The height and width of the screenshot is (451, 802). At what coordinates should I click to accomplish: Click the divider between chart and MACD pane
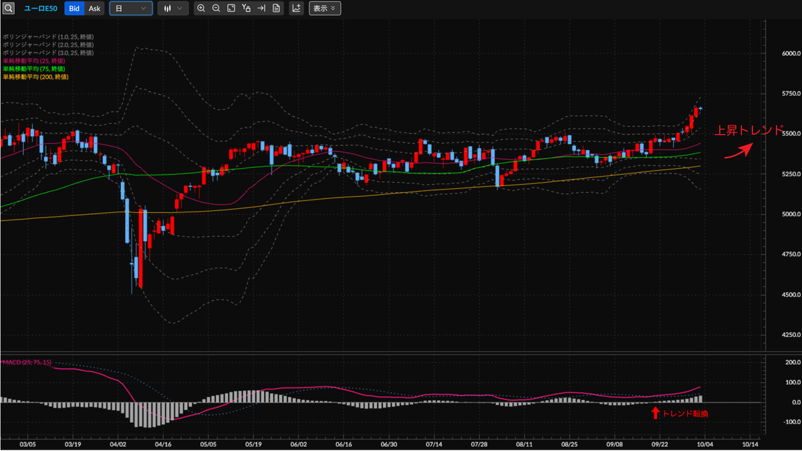pyautogui.click(x=381, y=352)
